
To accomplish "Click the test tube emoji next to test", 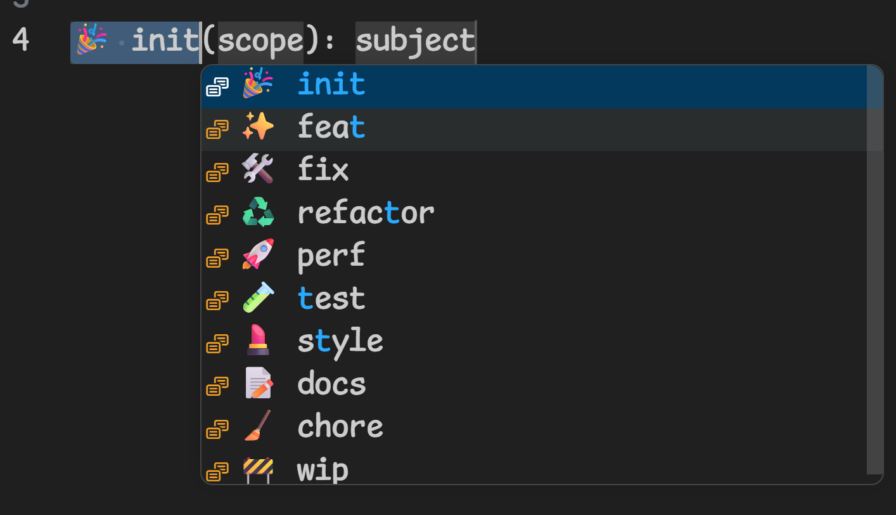I will [x=258, y=298].
